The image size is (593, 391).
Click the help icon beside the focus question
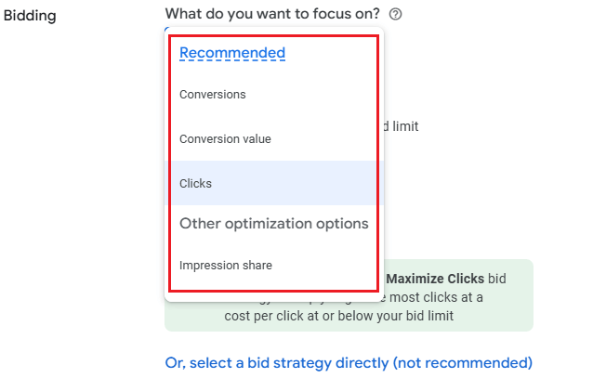click(396, 14)
